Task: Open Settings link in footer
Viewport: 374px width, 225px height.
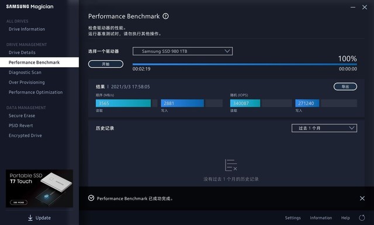Action: coord(293,218)
